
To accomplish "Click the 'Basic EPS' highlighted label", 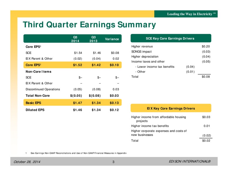I will pyautogui.click(x=33, y=103).
